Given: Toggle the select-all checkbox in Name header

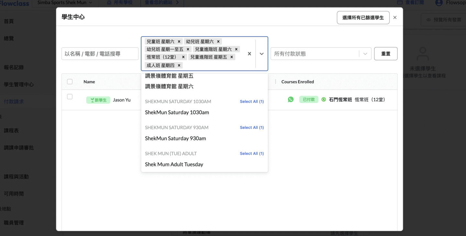Looking at the screenshot, I should [x=70, y=82].
